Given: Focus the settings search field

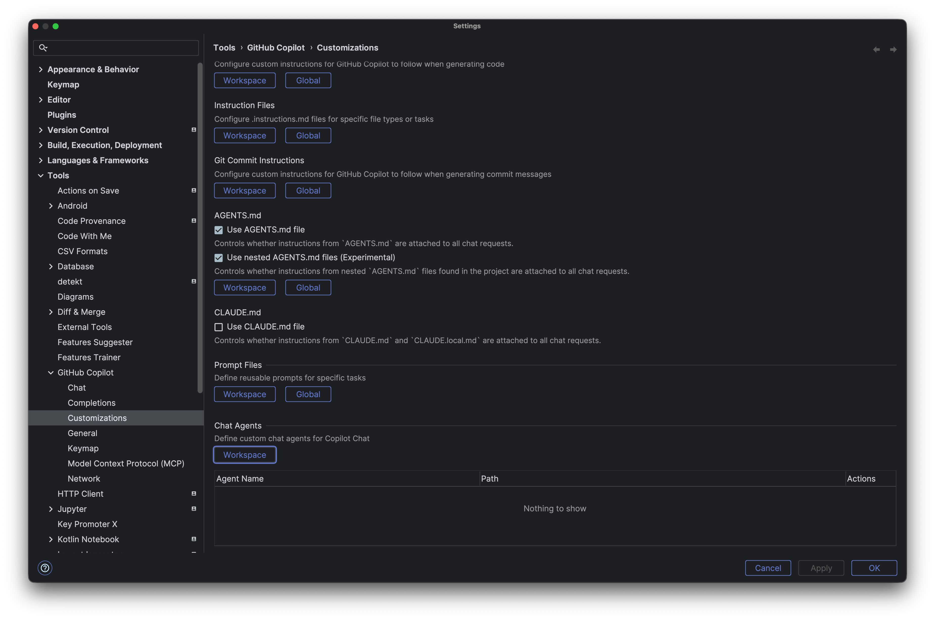Looking at the screenshot, I should click(x=116, y=48).
